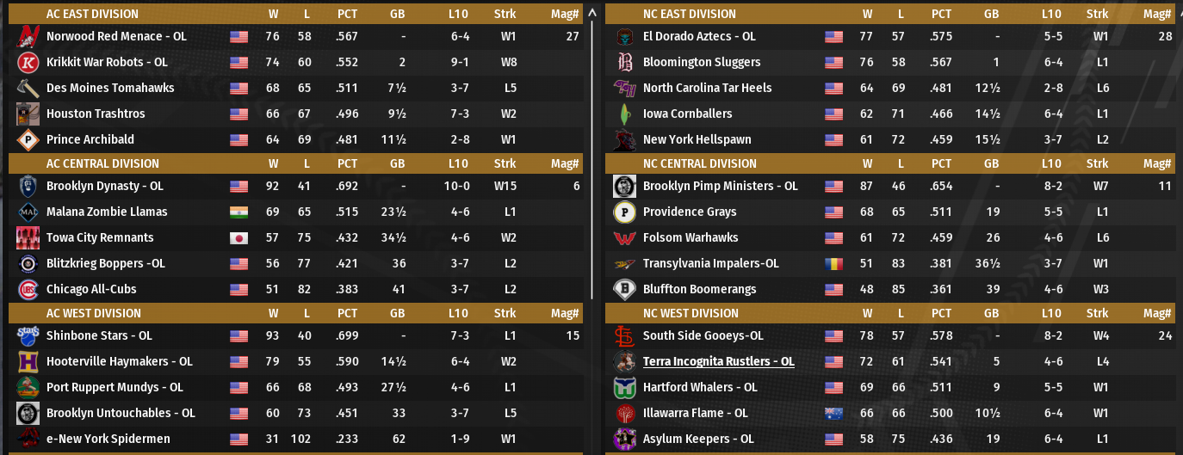Click the scroll up arrow on the scrollbar
Image resolution: width=1183 pixels, height=455 pixels.
591,13
